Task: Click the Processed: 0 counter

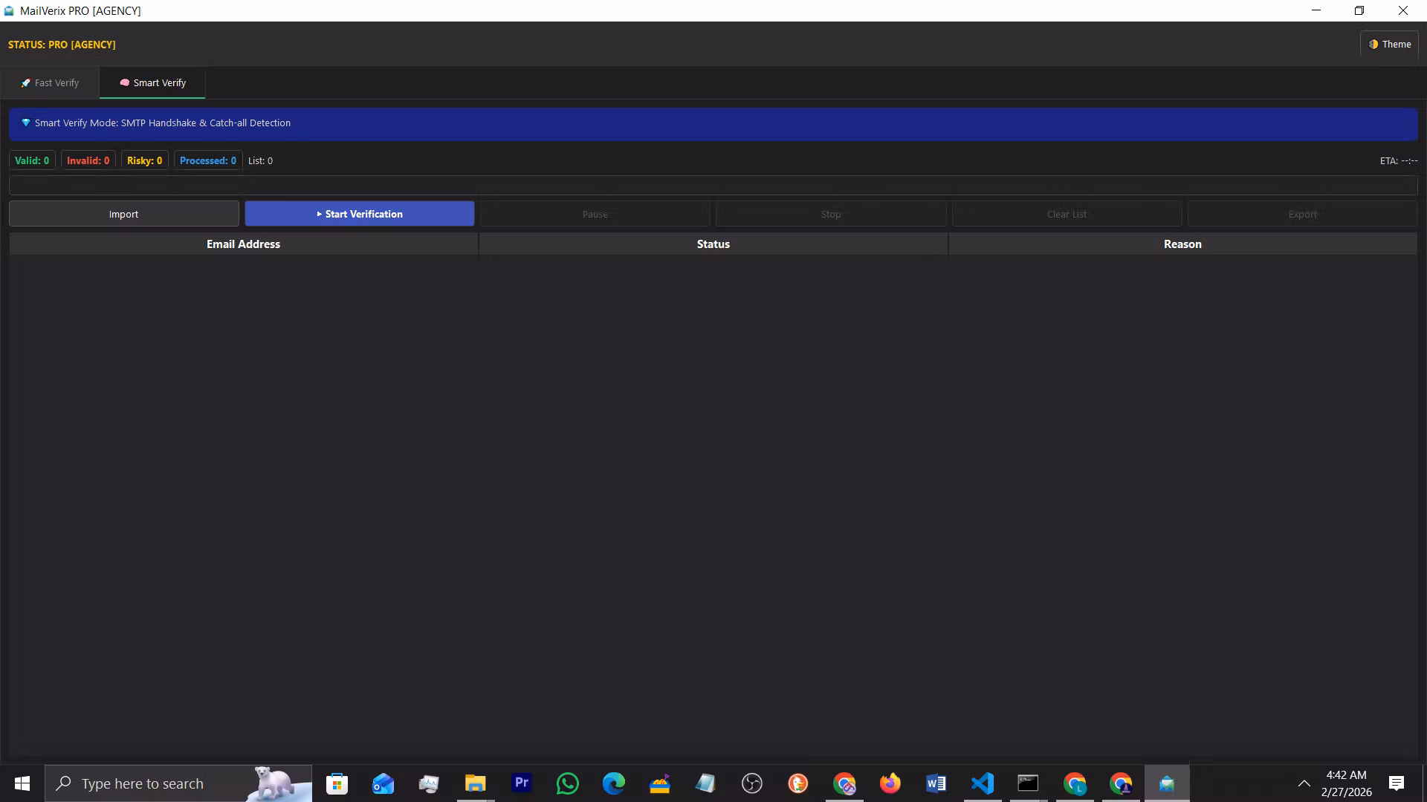Action: click(208, 160)
